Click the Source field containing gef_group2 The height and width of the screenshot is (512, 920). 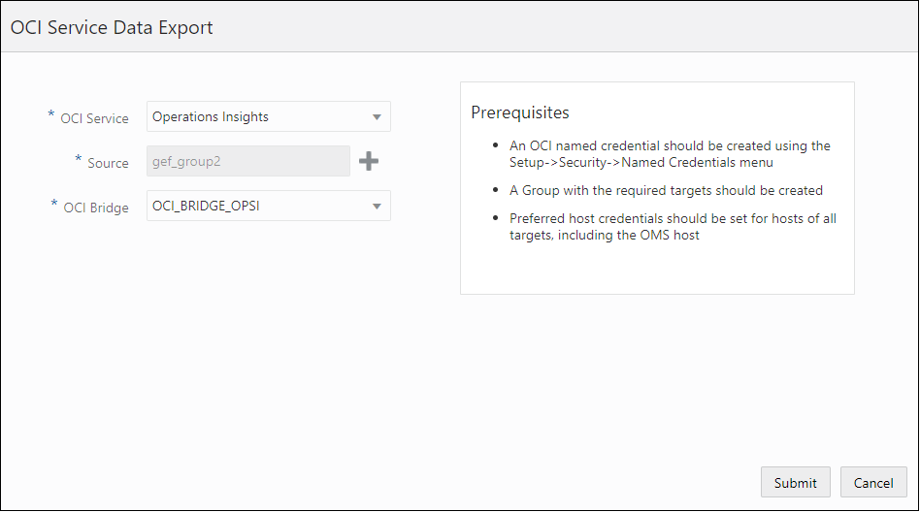point(247,161)
